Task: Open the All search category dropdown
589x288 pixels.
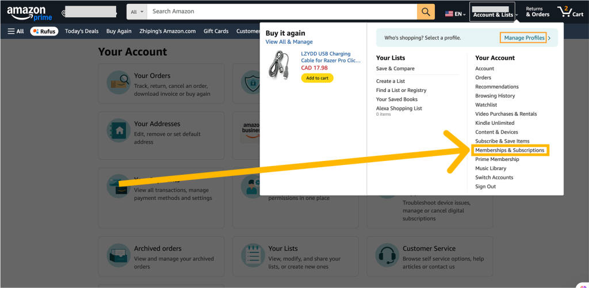Action: tap(137, 11)
